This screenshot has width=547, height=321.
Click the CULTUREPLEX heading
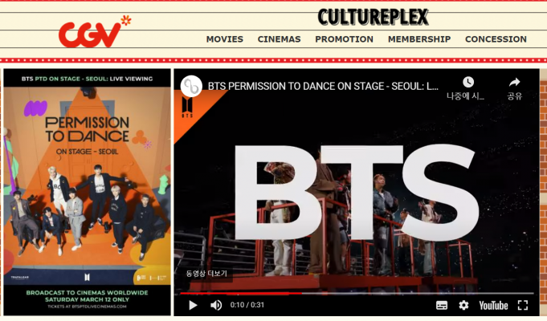373,17
